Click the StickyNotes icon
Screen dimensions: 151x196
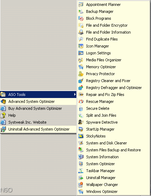[81, 136]
